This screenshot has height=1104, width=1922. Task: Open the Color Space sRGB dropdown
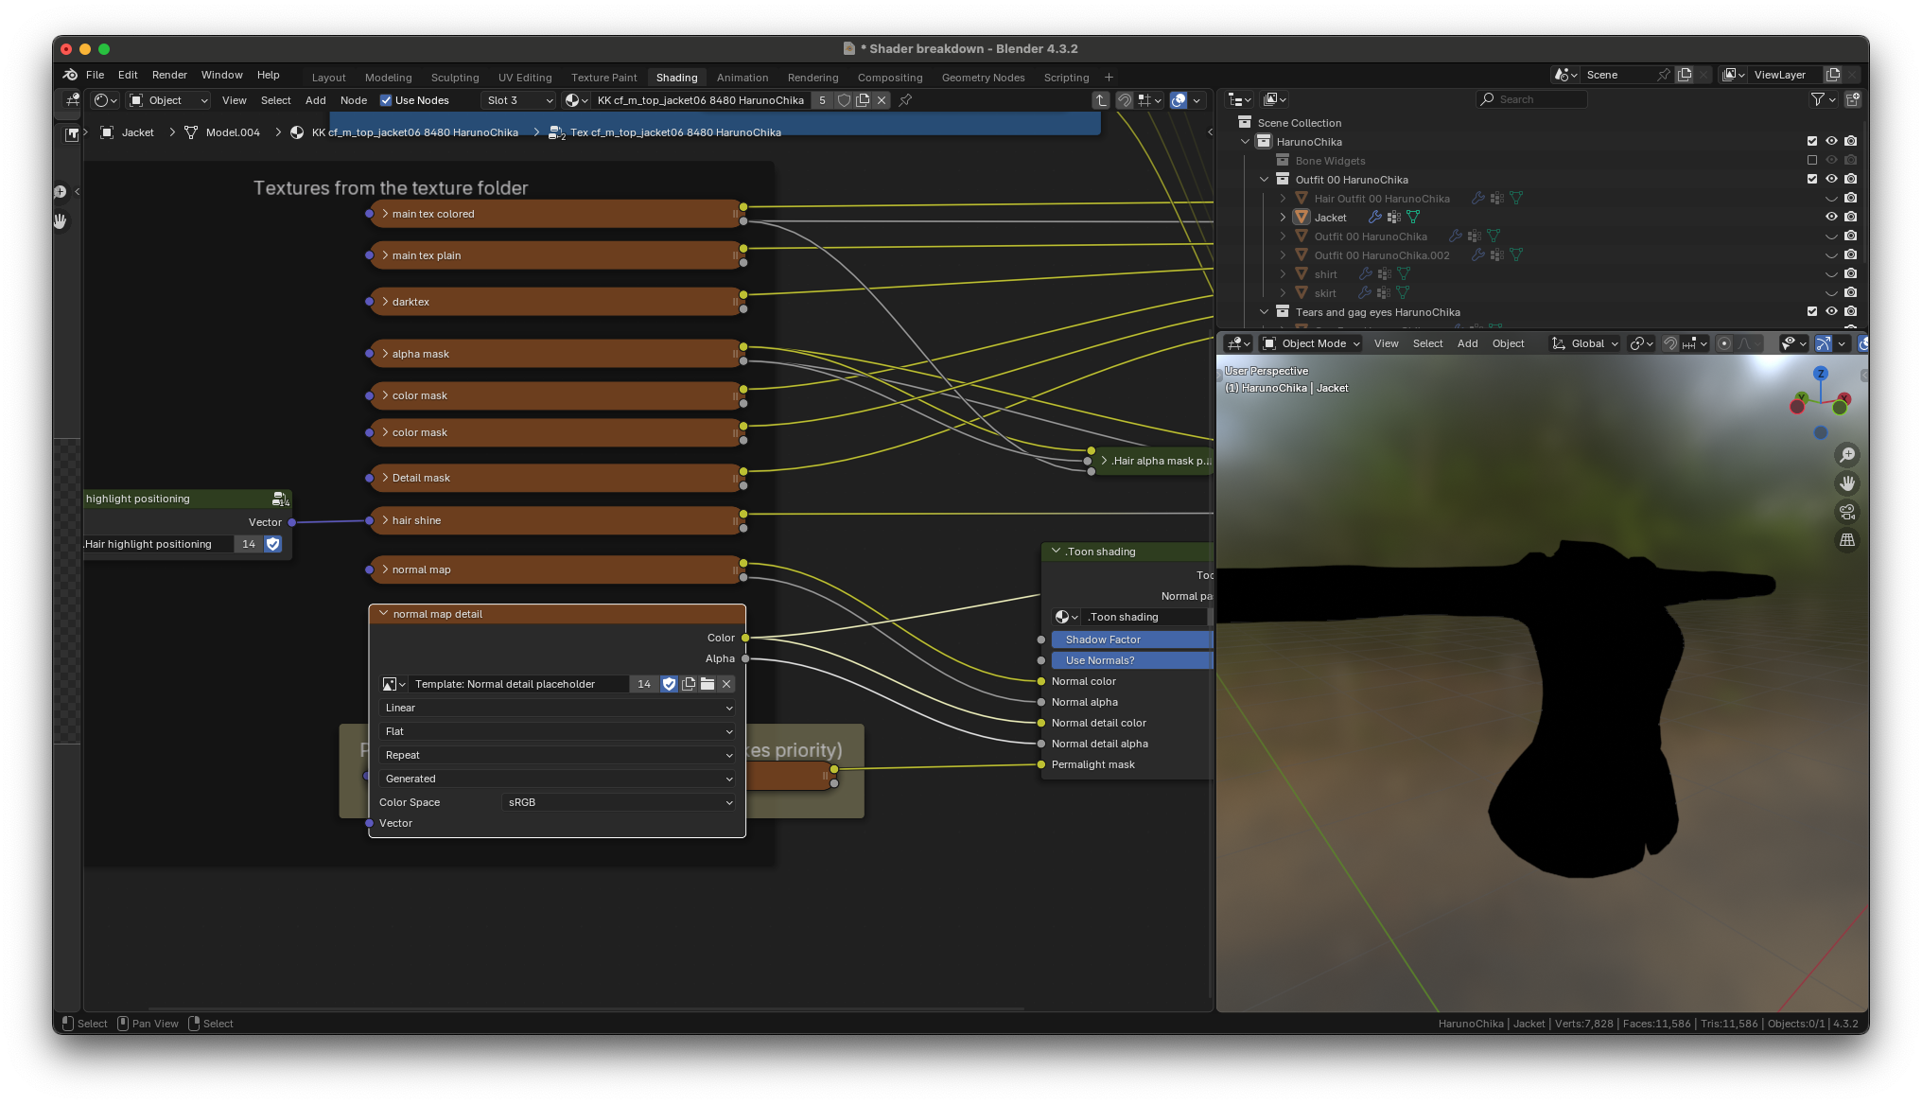click(619, 802)
